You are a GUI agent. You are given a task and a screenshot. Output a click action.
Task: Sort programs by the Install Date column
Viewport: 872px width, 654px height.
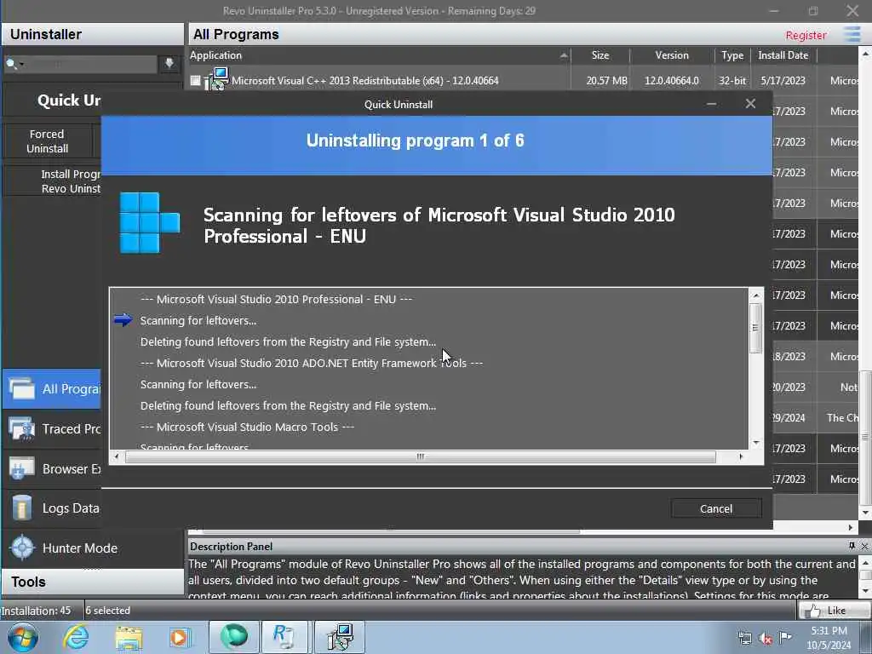783,55
